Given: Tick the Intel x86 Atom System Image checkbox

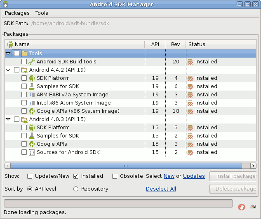Looking at the screenshot, I should click(24, 103).
